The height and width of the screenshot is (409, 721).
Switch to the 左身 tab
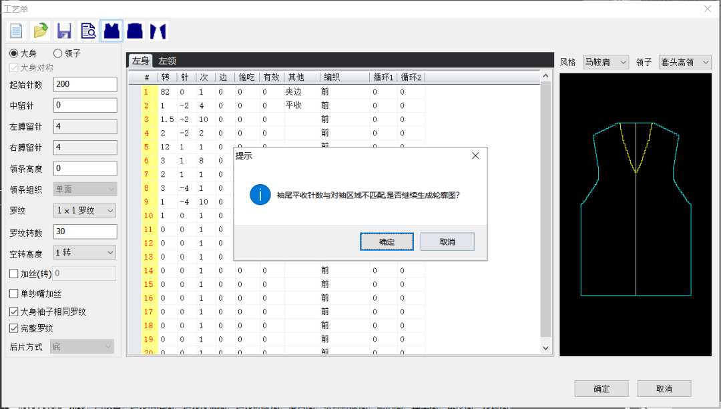pyautogui.click(x=140, y=61)
